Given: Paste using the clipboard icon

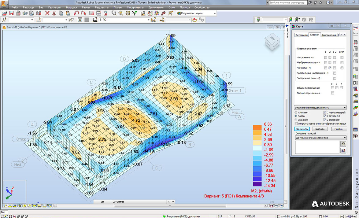Looking at the screenshot, I should (x=68, y=13).
